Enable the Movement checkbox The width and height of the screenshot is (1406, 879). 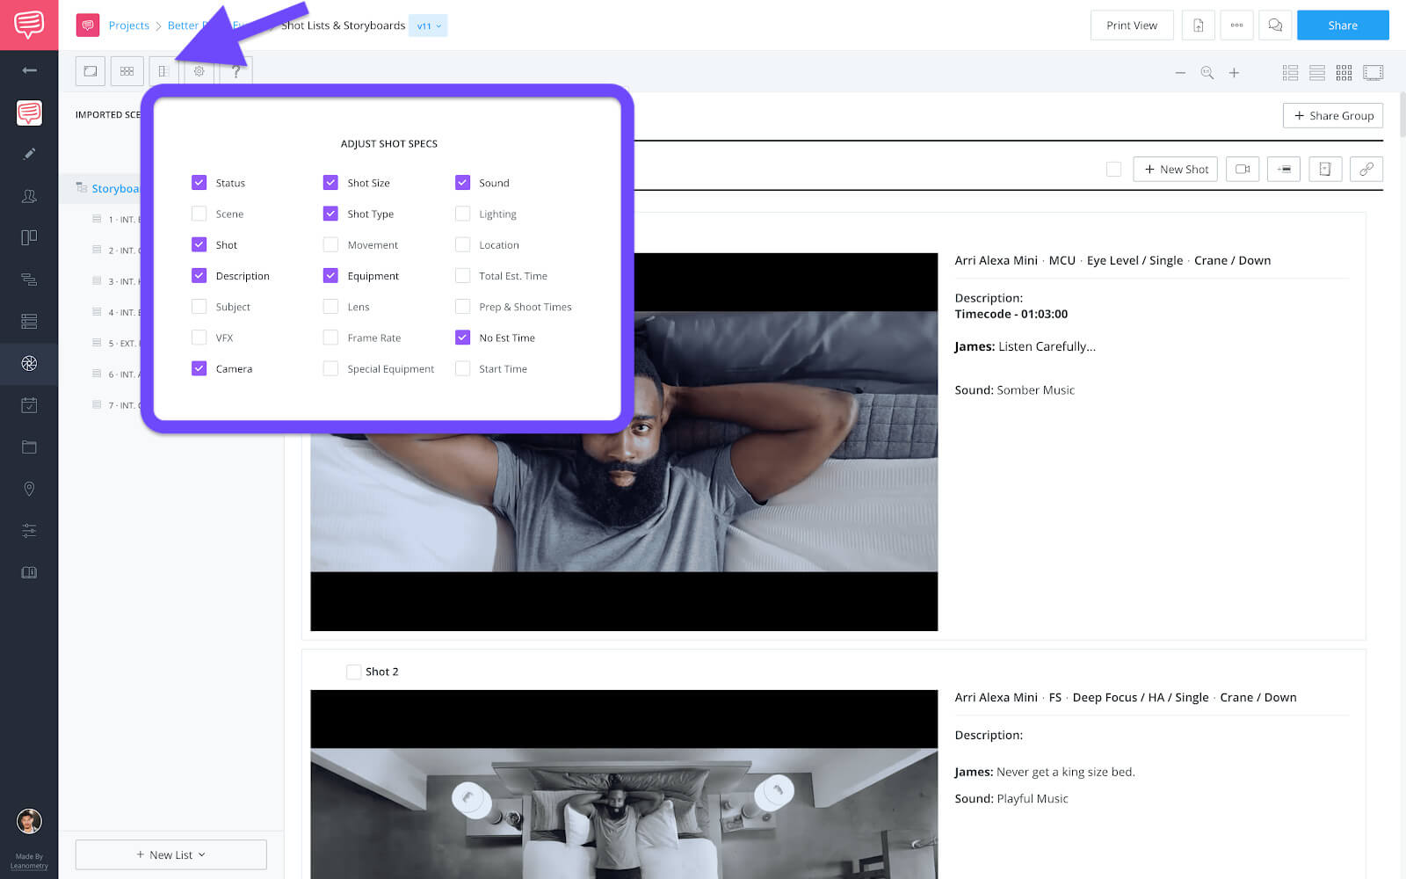pos(330,244)
